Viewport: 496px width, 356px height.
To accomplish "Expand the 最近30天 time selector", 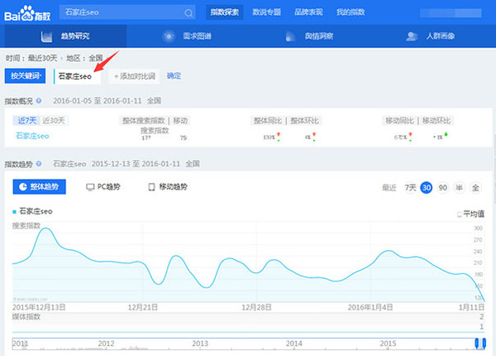I will tap(44, 59).
